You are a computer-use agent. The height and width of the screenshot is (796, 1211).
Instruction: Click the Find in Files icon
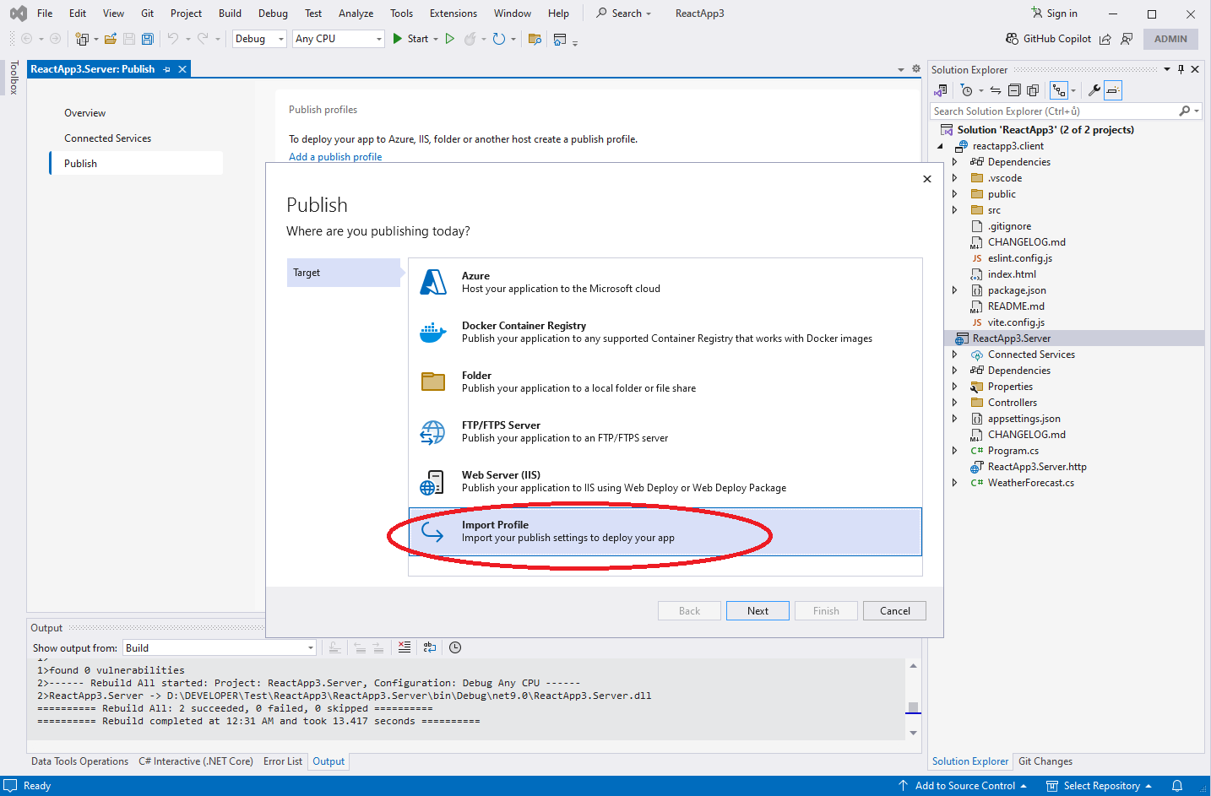[535, 39]
